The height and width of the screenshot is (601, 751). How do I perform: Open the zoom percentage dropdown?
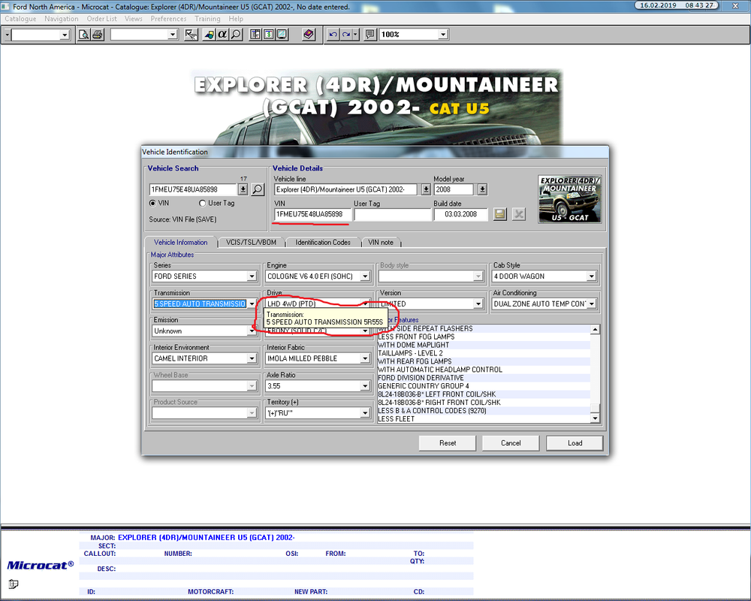[x=443, y=35]
